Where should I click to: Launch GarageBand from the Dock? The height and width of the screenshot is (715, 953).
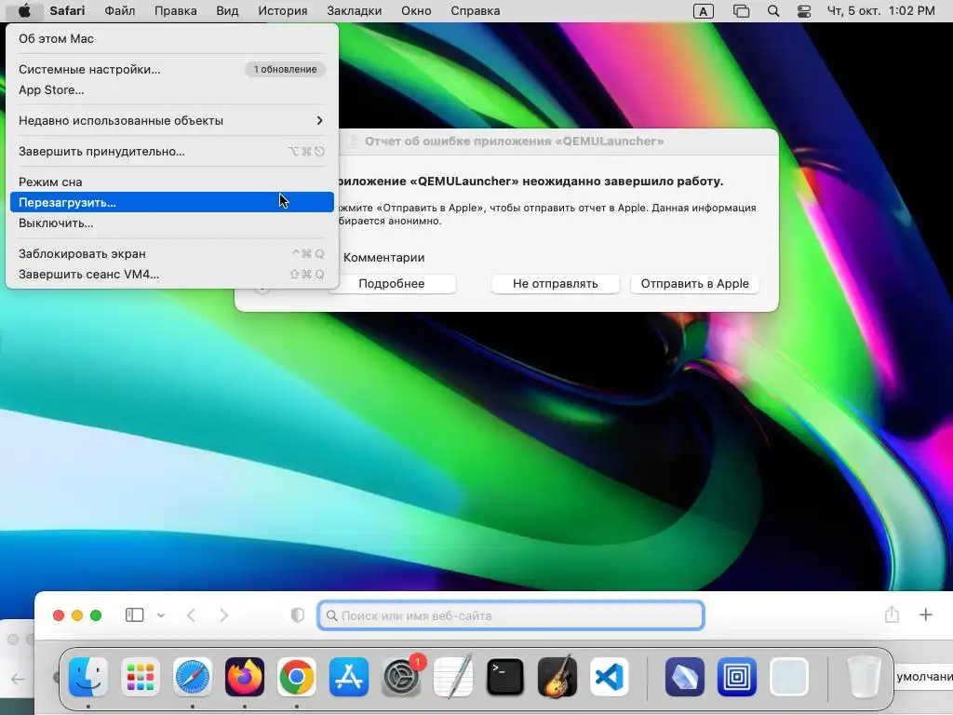click(557, 677)
